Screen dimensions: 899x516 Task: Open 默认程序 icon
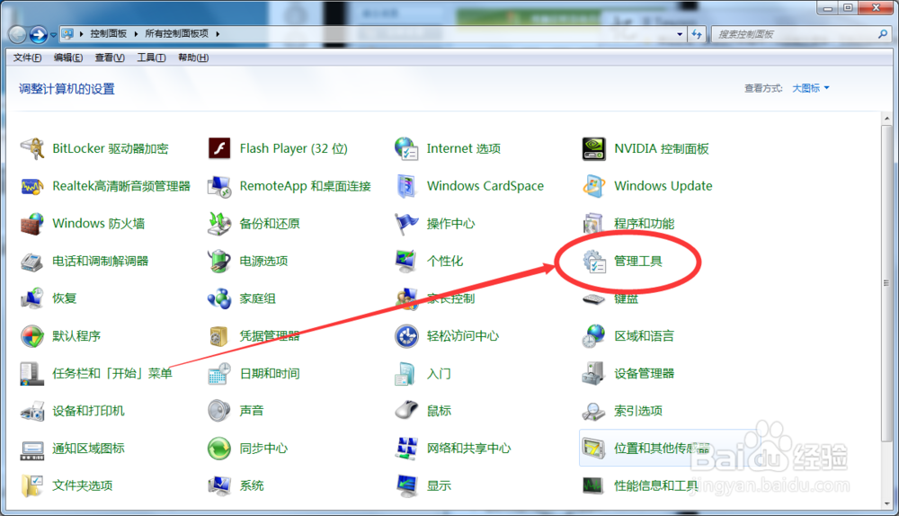pyautogui.click(x=32, y=336)
